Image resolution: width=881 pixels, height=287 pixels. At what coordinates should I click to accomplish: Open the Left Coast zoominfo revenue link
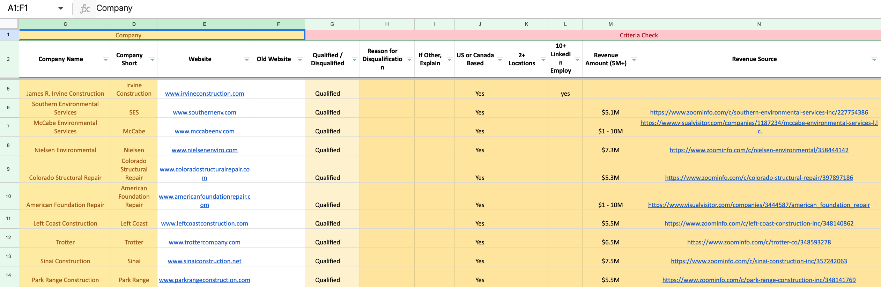[x=759, y=223]
